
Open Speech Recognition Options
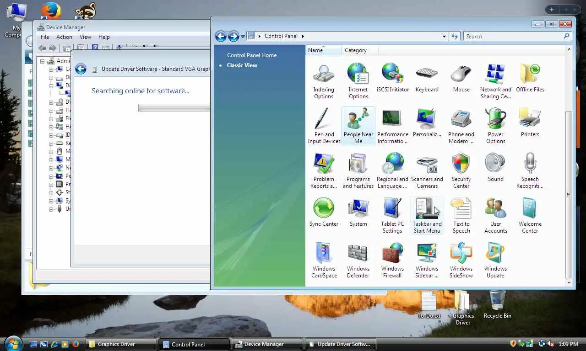click(x=530, y=171)
